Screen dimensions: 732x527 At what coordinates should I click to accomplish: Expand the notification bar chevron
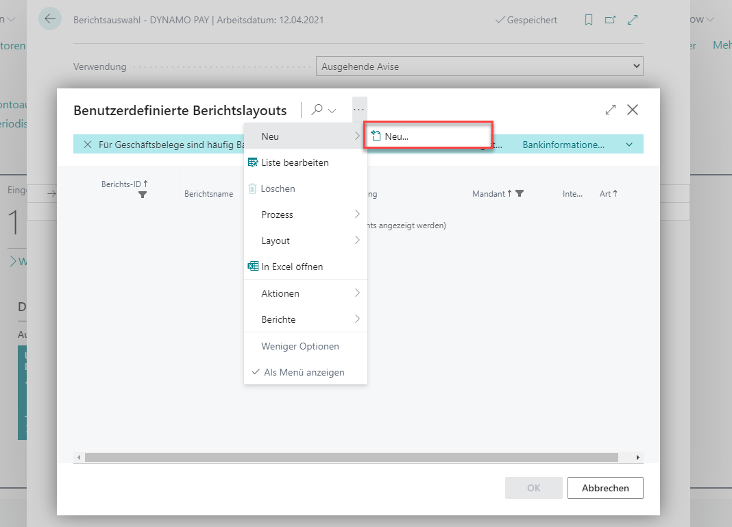(629, 145)
